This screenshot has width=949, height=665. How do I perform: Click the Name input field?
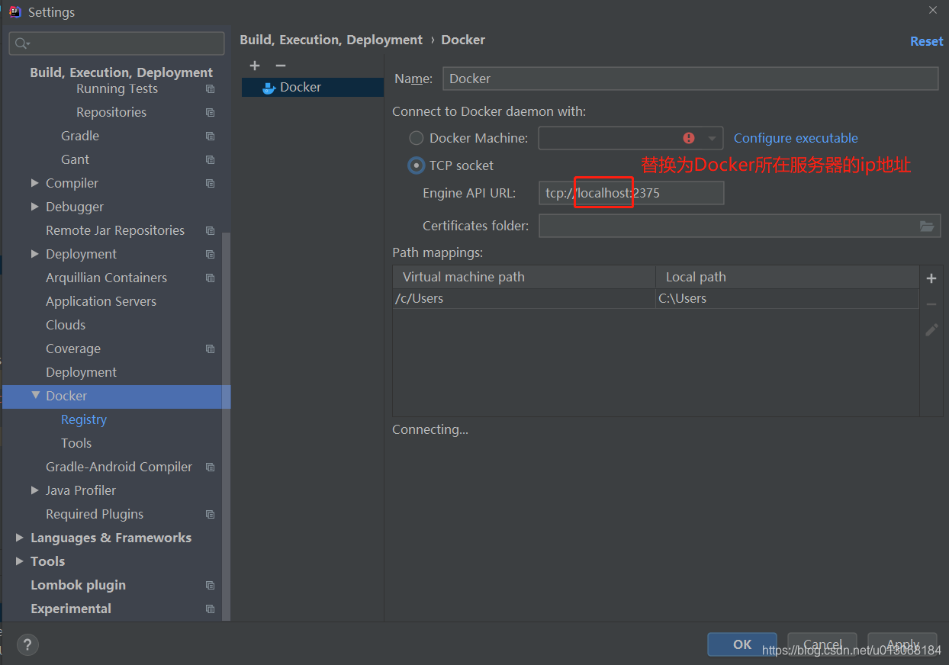(x=690, y=79)
